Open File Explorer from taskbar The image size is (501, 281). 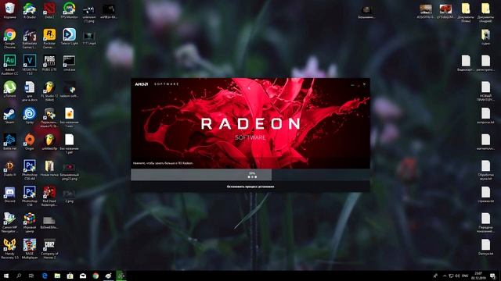coord(57,276)
